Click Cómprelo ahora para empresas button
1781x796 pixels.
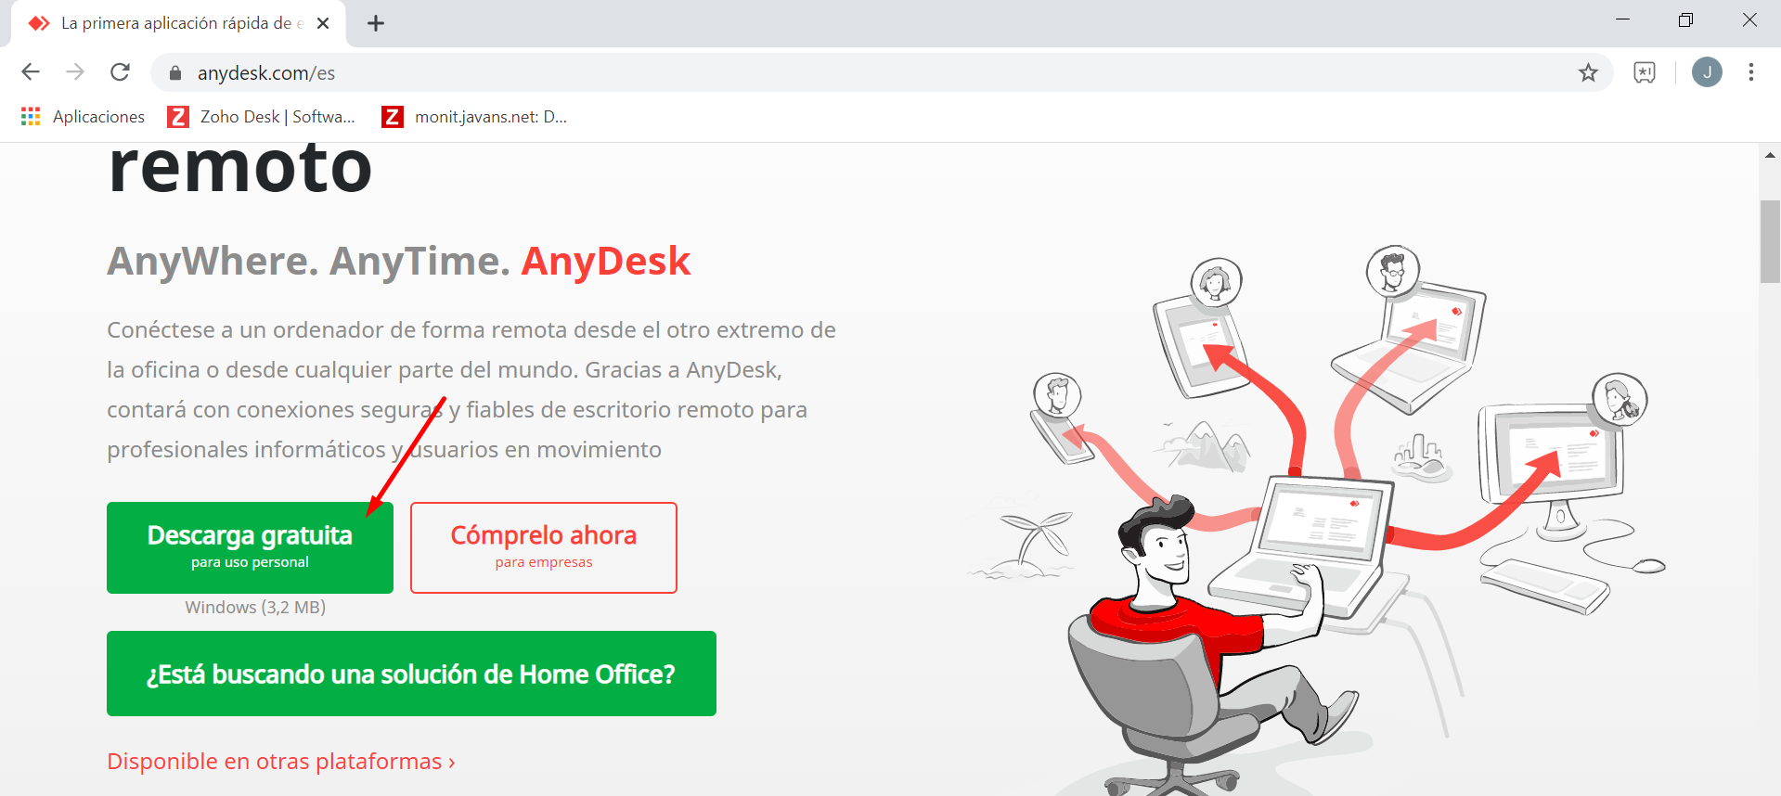[544, 547]
